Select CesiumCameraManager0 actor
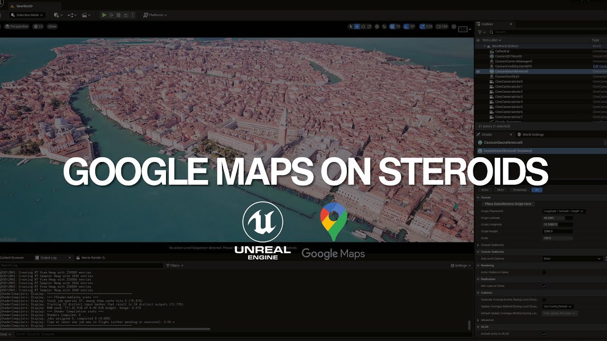The height and width of the screenshot is (341, 607). 514,61
